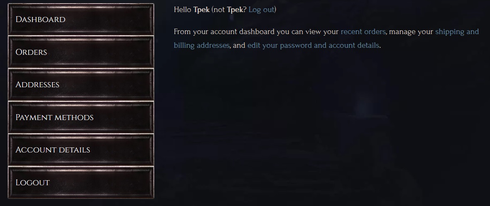
Task: Show saved addresses via the Addresses panel
Action: 81,85
